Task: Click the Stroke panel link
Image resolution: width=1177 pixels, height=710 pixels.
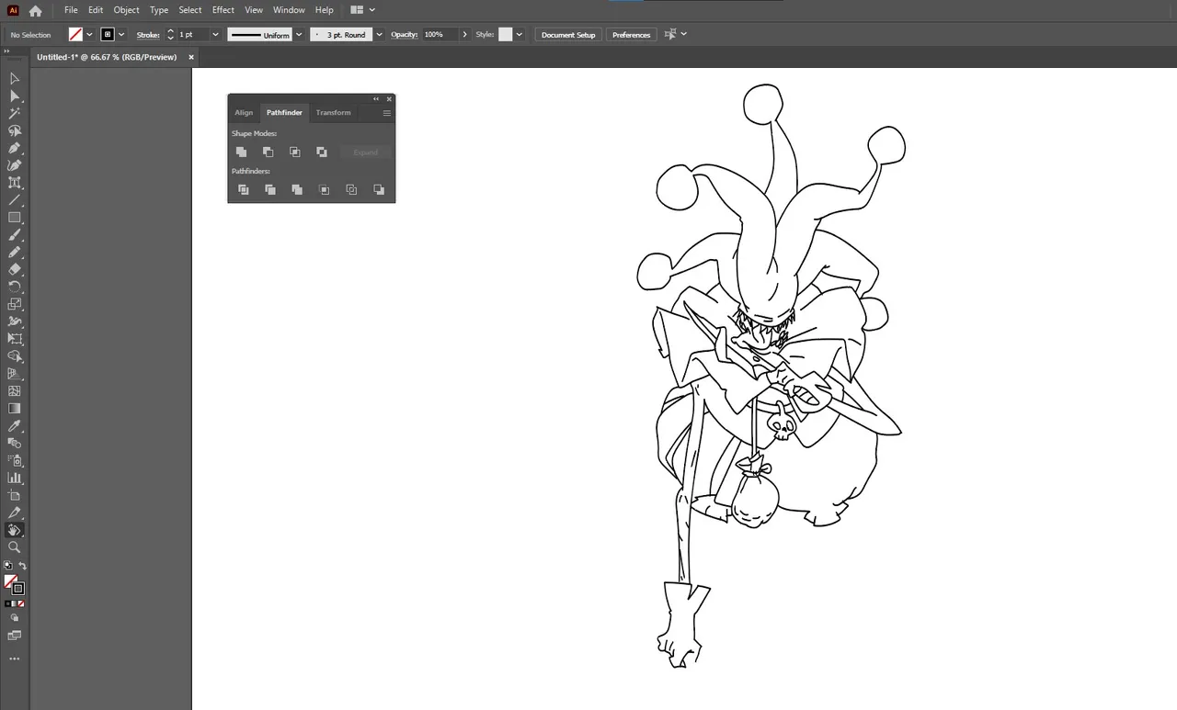Action: click(x=148, y=35)
